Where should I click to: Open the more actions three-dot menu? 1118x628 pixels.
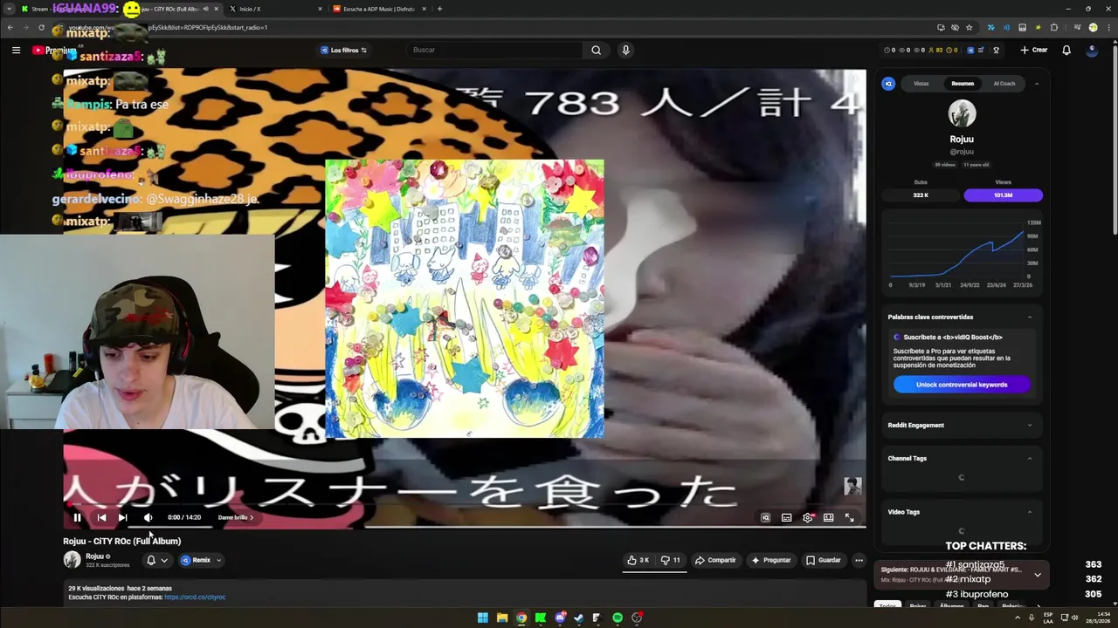click(859, 560)
